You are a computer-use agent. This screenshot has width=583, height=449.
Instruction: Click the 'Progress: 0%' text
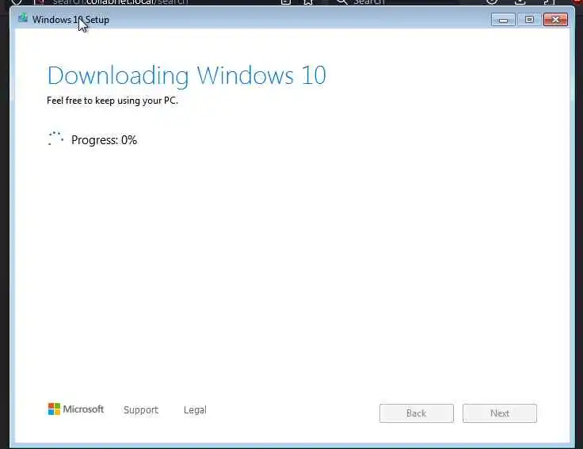(x=104, y=140)
